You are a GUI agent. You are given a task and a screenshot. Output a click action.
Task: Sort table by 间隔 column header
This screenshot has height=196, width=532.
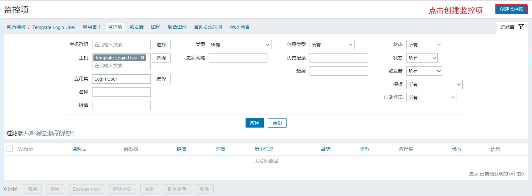click(x=220, y=149)
